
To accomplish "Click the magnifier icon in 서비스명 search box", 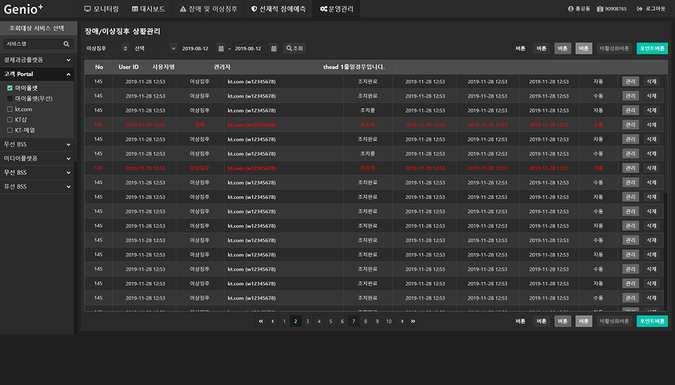I will click(66, 44).
